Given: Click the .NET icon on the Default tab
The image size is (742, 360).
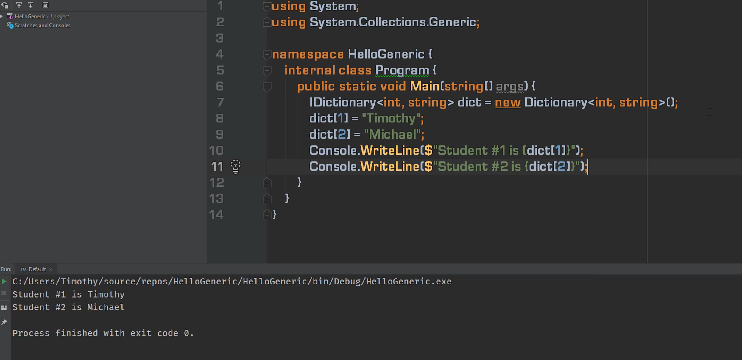Looking at the screenshot, I should [23, 269].
